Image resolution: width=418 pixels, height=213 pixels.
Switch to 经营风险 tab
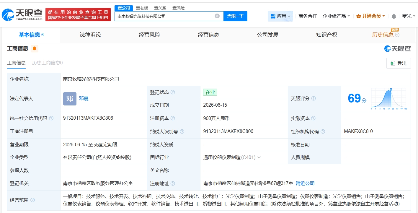[149, 35]
